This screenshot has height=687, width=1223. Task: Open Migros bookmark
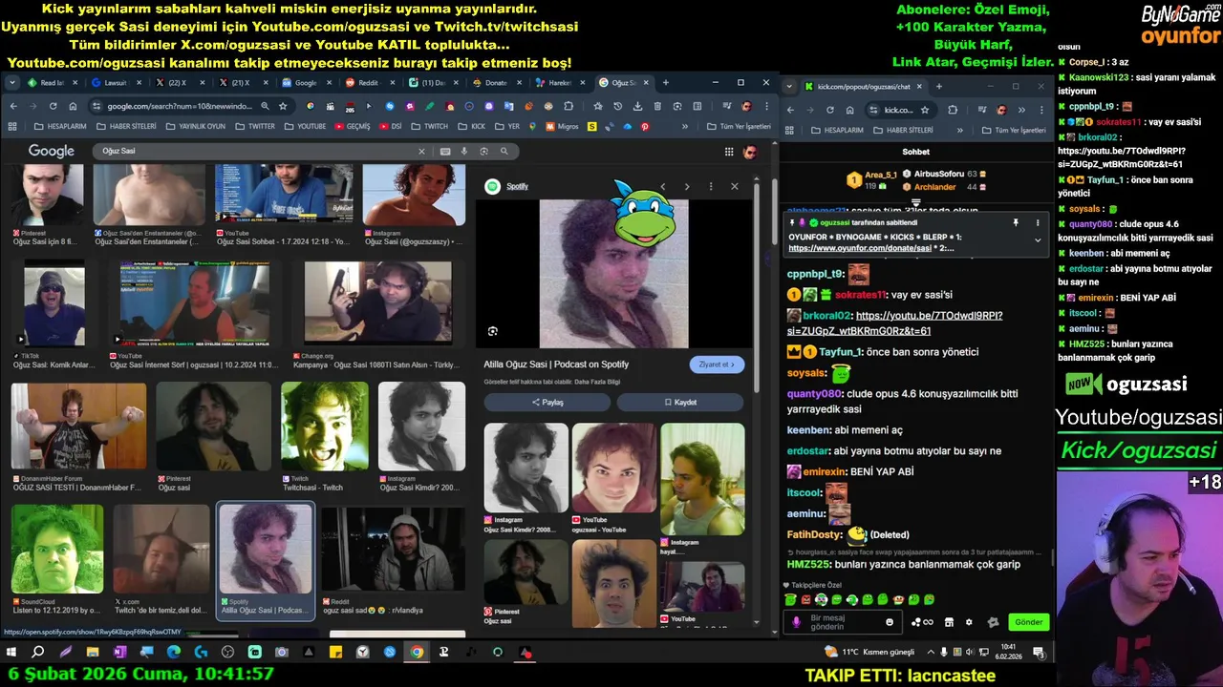pyautogui.click(x=563, y=126)
